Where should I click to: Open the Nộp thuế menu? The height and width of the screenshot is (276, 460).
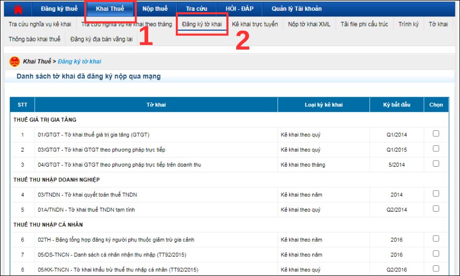[x=155, y=9]
